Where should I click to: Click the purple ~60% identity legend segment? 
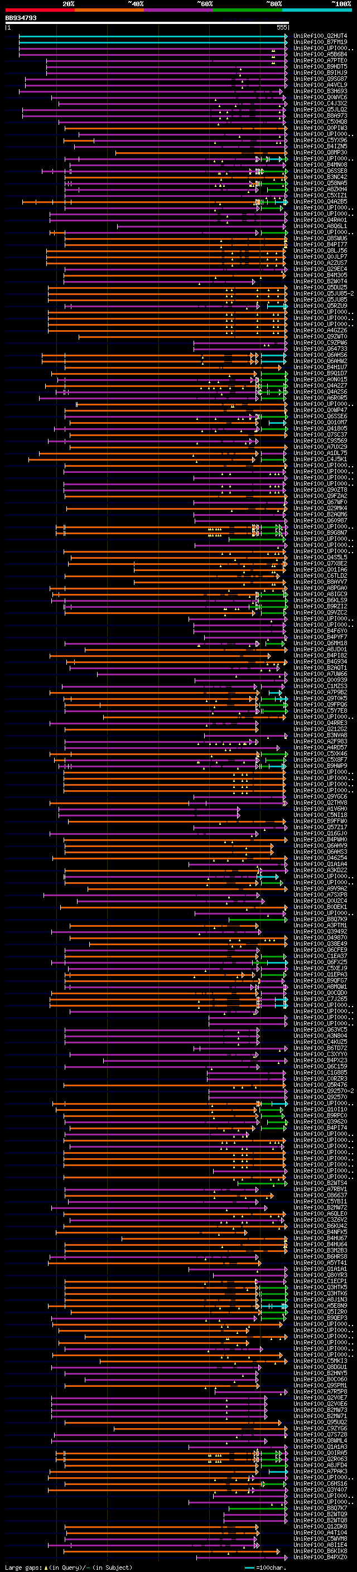179,10
